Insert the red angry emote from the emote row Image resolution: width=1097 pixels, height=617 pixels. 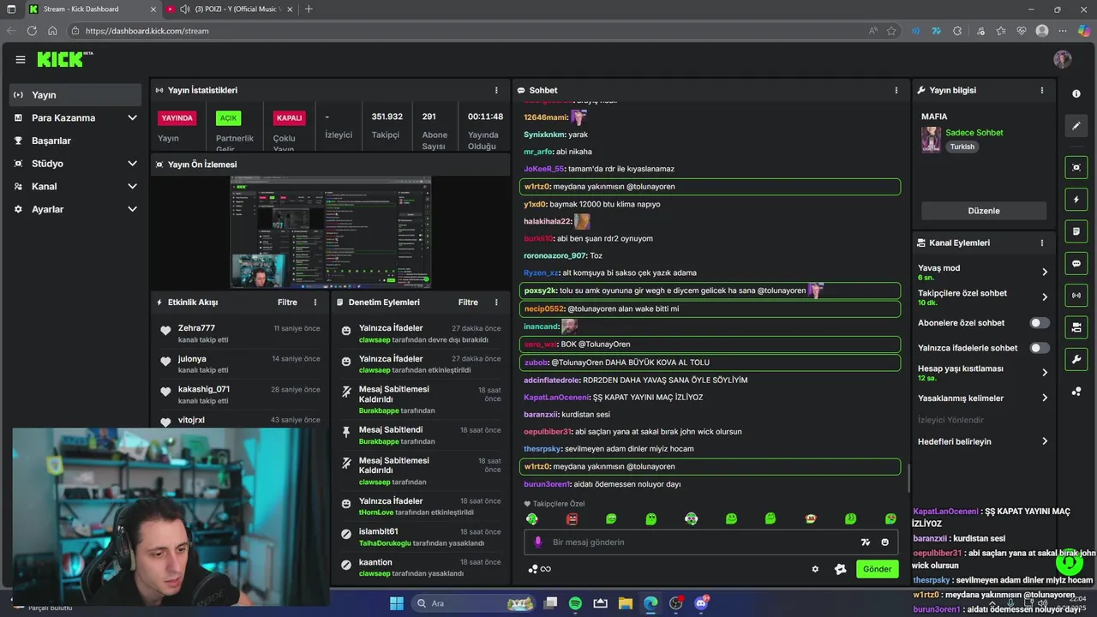(572, 519)
